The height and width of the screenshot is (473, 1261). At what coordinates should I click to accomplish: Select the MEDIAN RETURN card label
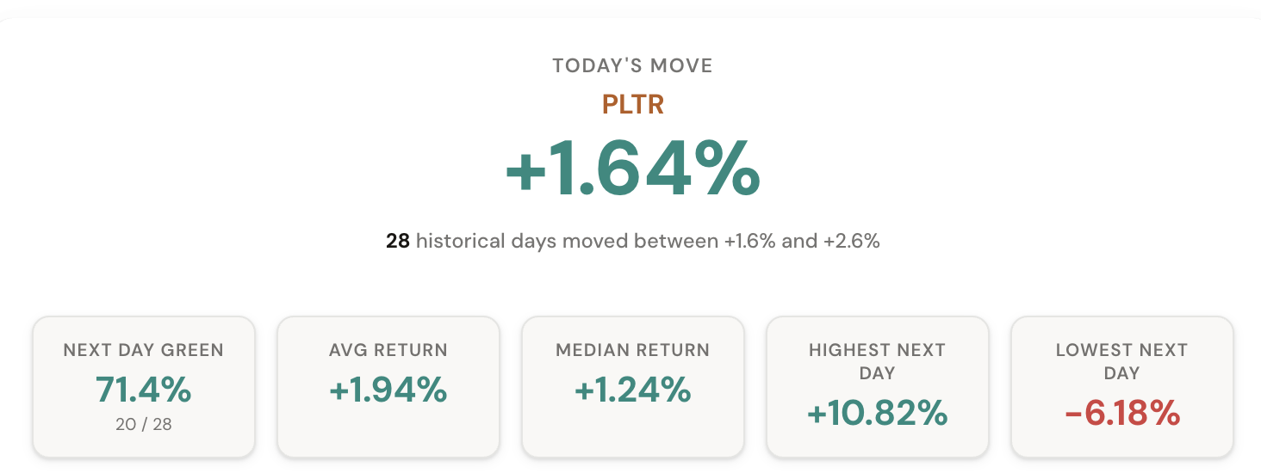coord(632,350)
